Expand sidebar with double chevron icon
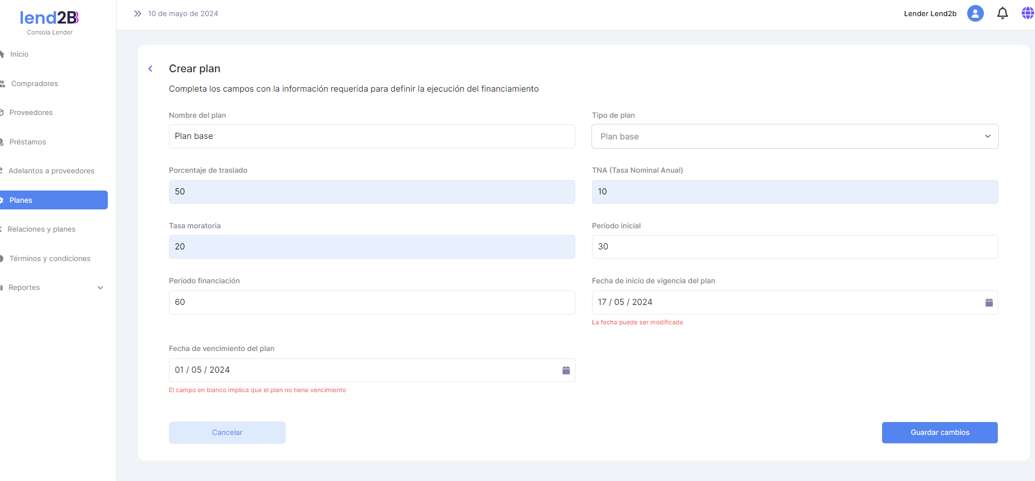 point(137,13)
